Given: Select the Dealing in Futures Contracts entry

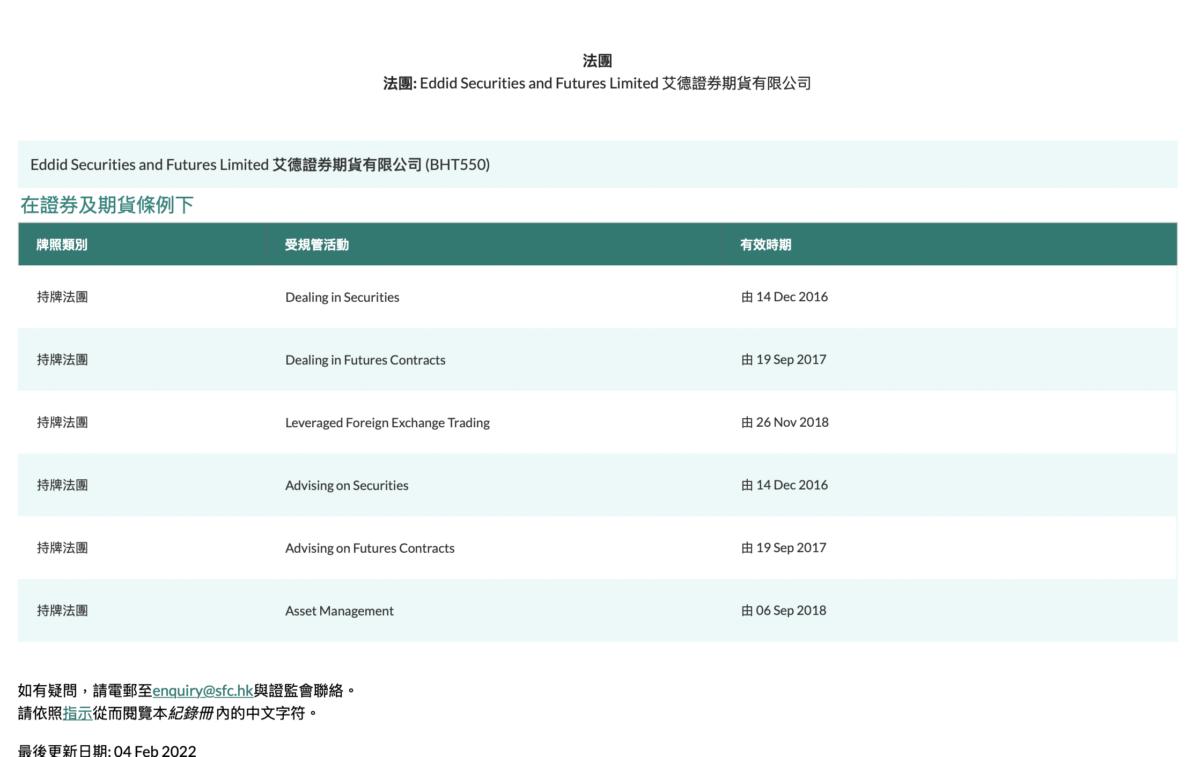Looking at the screenshot, I should coord(365,359).
